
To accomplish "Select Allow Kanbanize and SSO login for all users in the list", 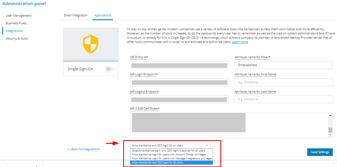I will [171, 162].
